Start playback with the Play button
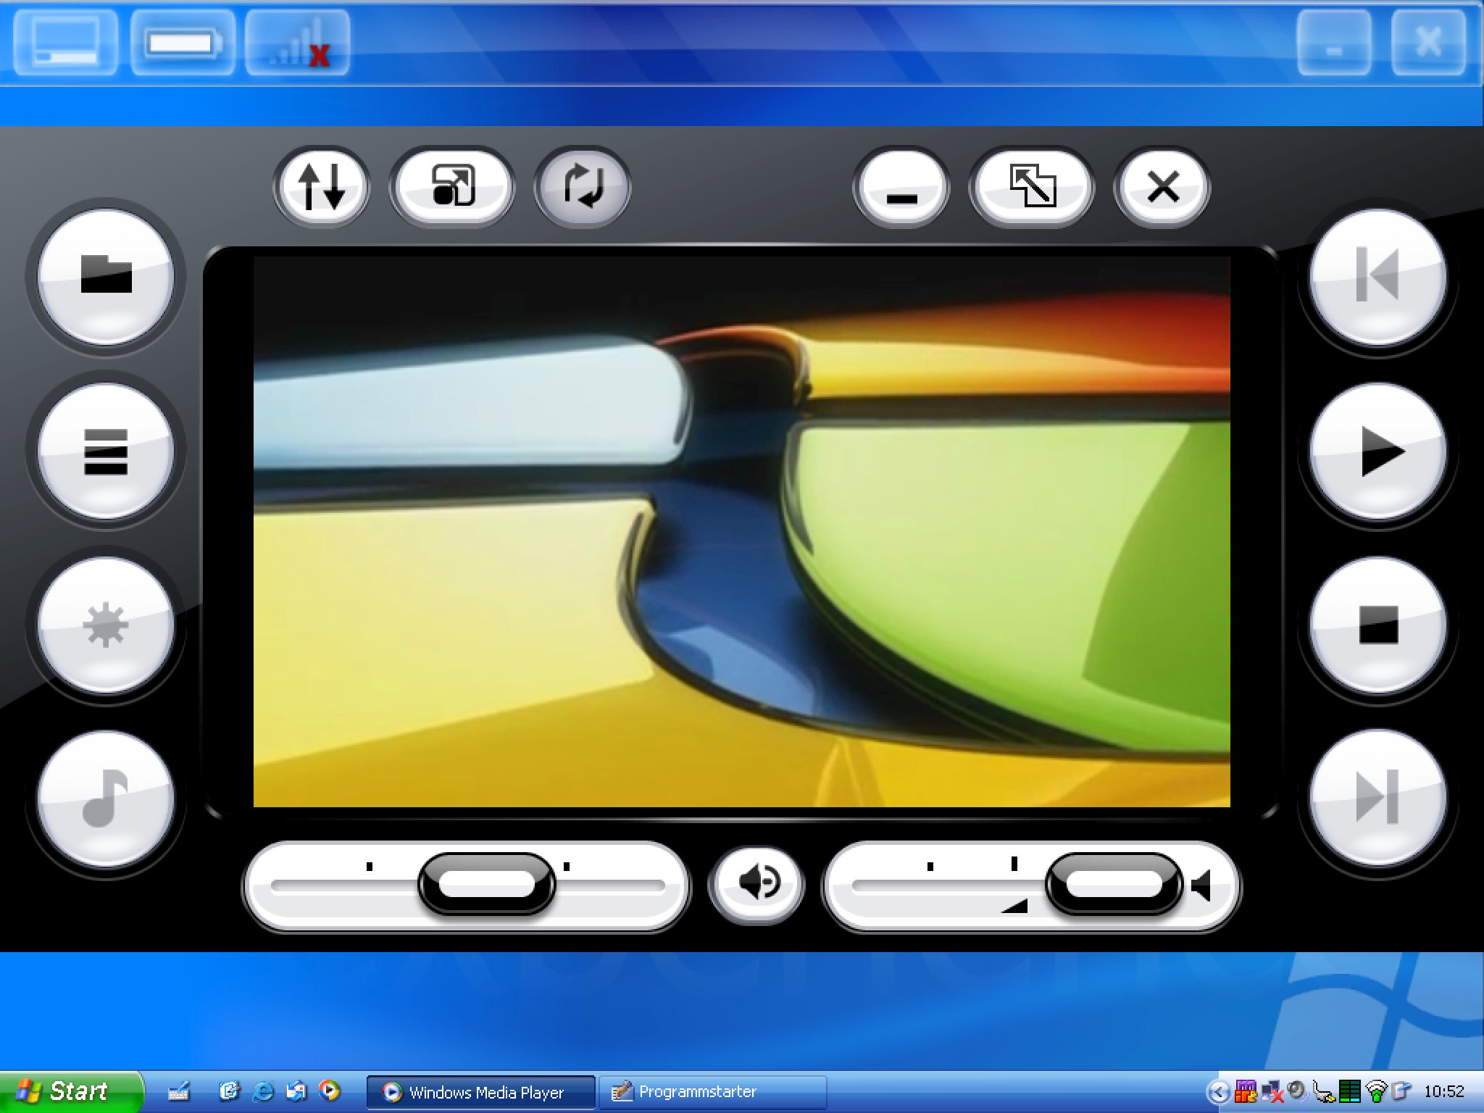The height and width of the screenshot is (1113, 1484). tap(1377, 451)
